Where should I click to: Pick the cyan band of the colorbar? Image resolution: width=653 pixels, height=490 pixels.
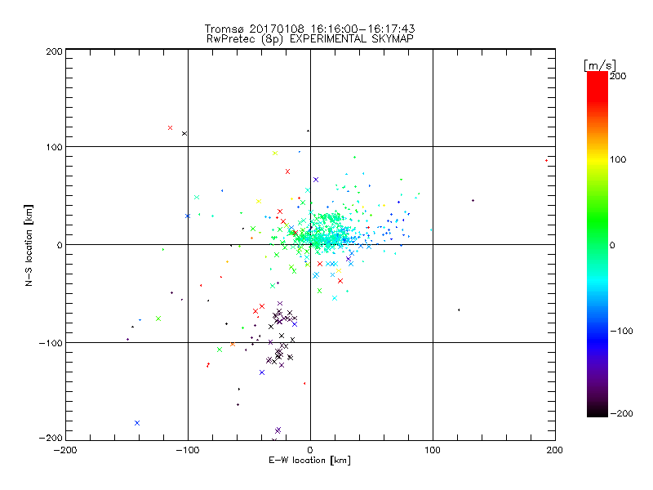pos(597,279)
